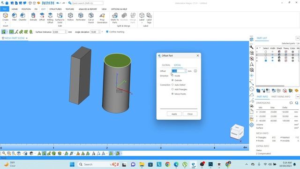Check the Select box for part 1
This screenshot has width=300, height=169.
pos(266,52)
